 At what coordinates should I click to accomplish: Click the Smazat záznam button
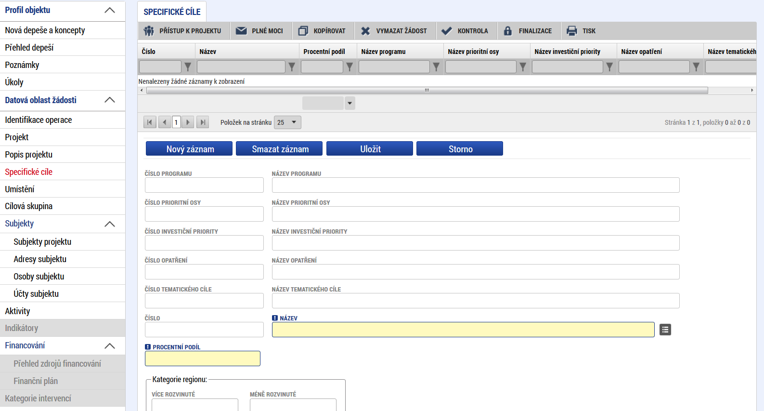[279, 148]
